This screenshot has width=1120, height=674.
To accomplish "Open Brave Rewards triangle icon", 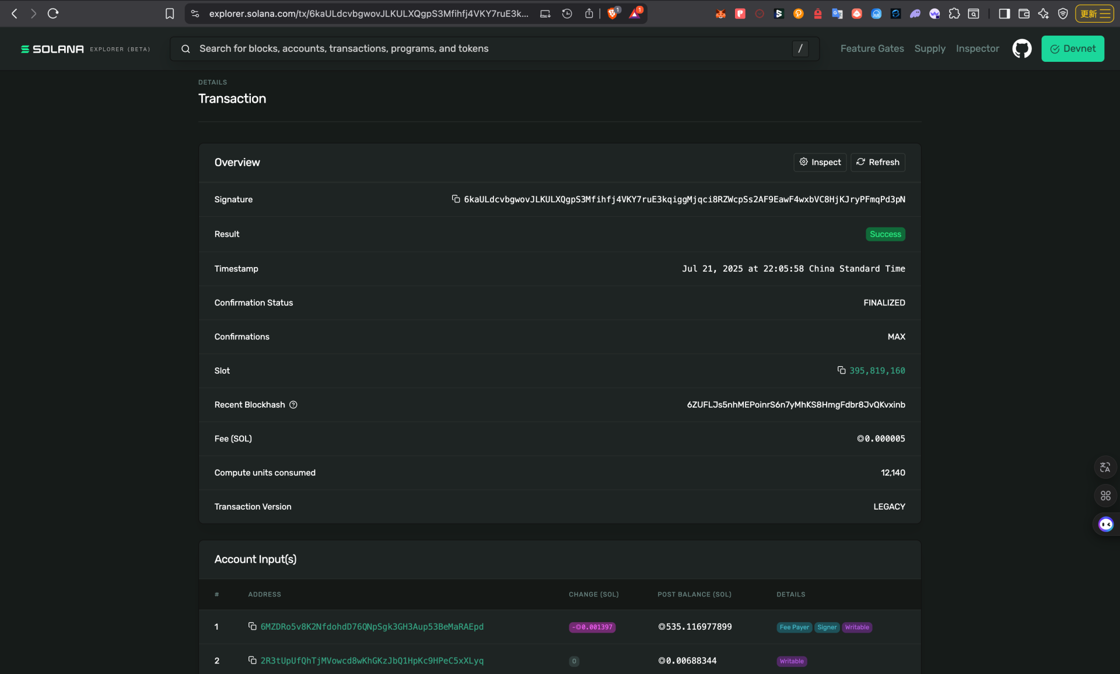I will 635,13.
